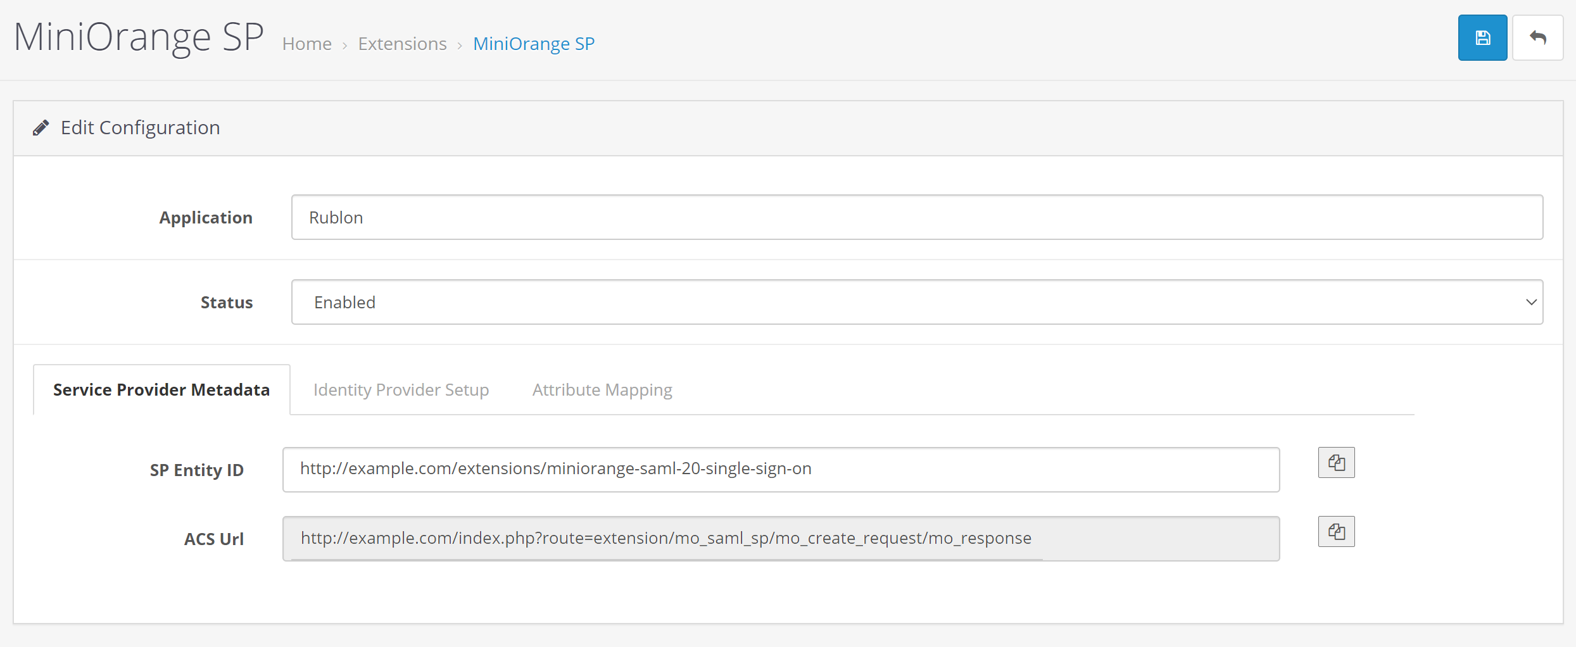1576x647 pixels.
Task: Click the ACS Url label
Action: pyautogui.click(x=213, y=539)
